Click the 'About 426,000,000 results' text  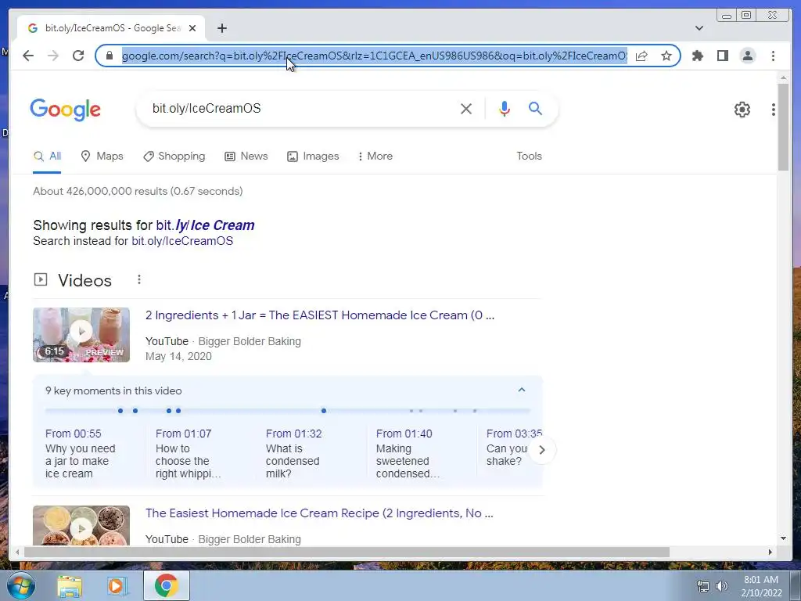coord(138,191)
